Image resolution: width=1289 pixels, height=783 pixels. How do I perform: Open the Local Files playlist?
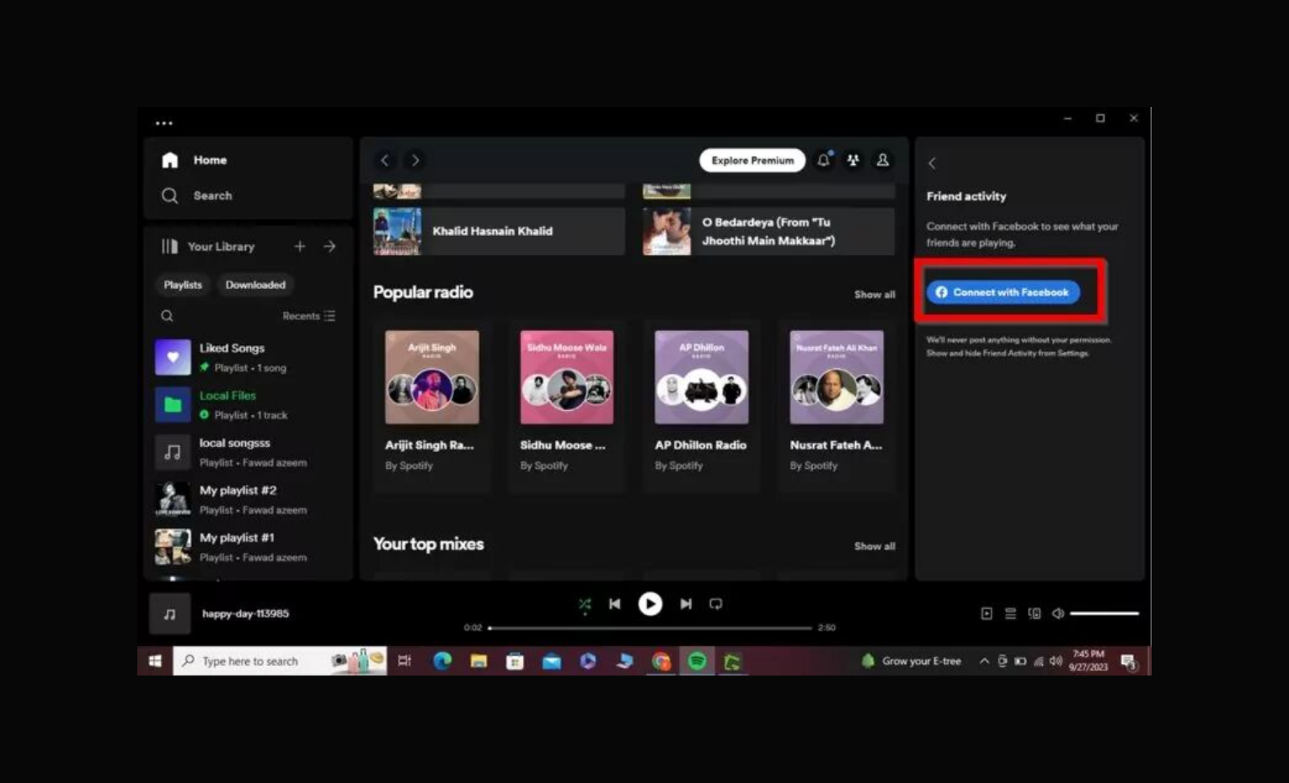[249, 404]
